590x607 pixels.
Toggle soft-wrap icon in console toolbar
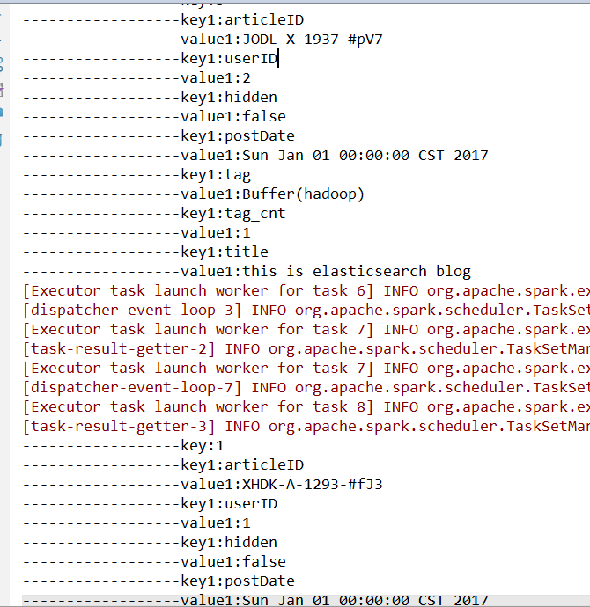point(2,63)
